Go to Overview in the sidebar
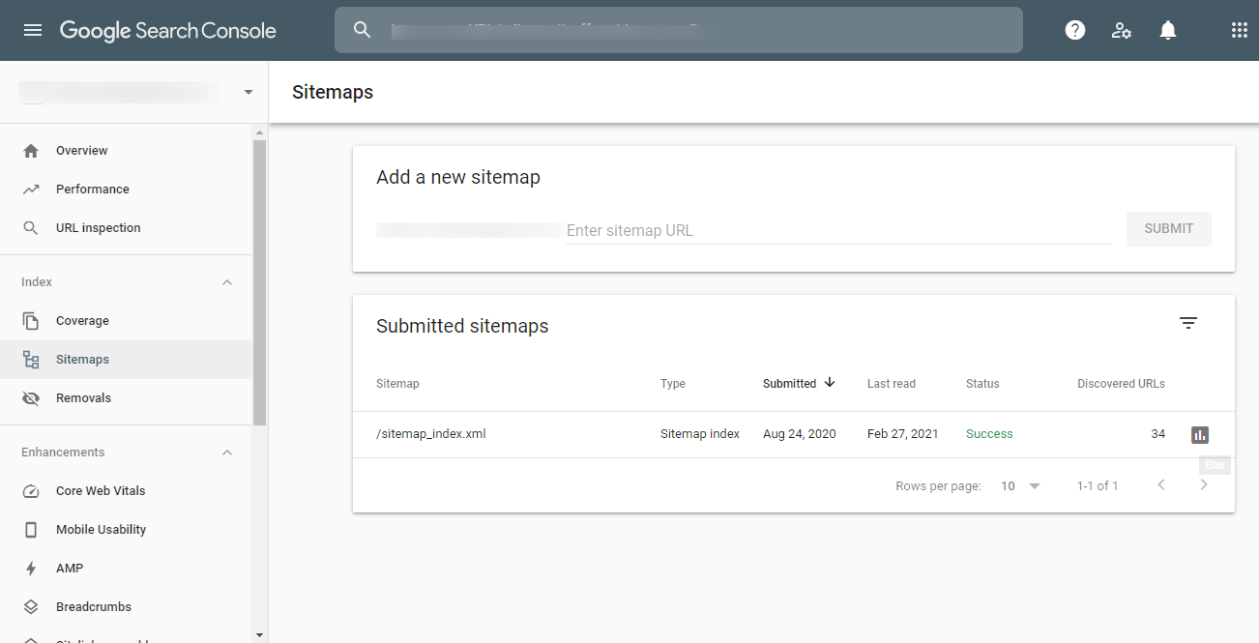Screen dimensions: 1259x643 point(81,150)
